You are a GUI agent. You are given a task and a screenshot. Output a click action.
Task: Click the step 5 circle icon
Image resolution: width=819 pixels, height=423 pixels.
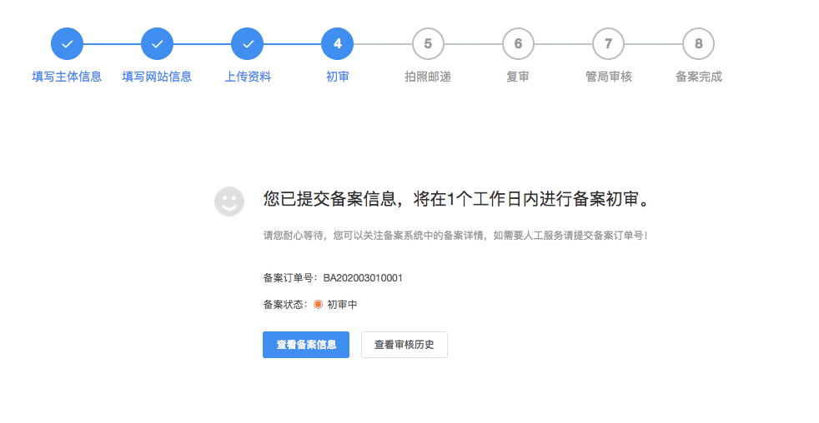(x=428, y=44)
